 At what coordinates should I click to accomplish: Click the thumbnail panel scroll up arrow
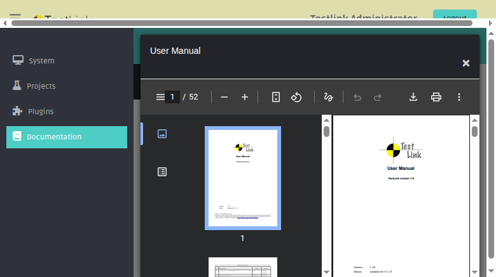point(326,120)
